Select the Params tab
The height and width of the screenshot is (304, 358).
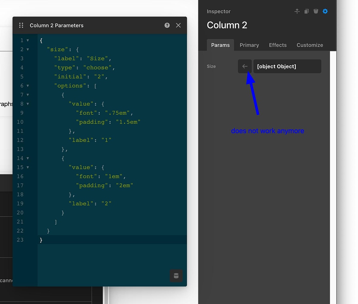[220, 45]
